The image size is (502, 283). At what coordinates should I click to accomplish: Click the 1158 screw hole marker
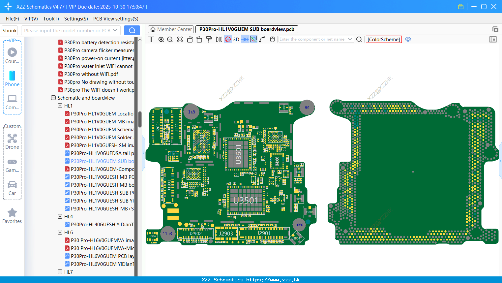coord(167,234)
